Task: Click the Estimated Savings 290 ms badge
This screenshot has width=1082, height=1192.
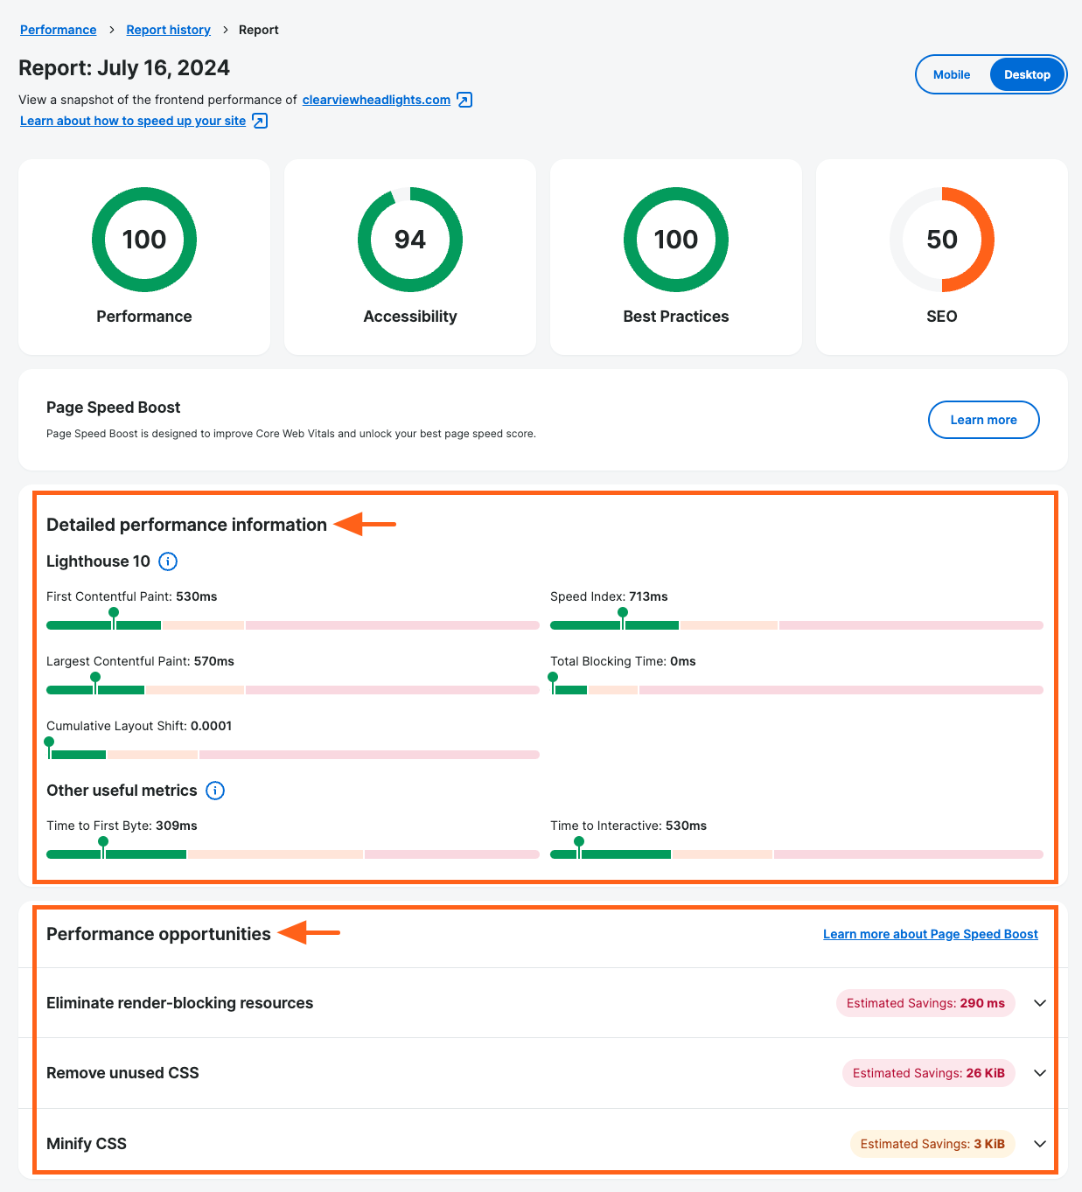Action: point(925,1003)
